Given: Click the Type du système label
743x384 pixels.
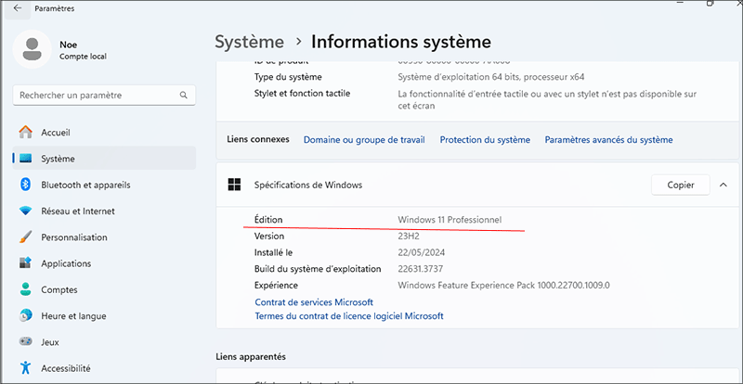Looking at the screenshot, I should [288, 77].
